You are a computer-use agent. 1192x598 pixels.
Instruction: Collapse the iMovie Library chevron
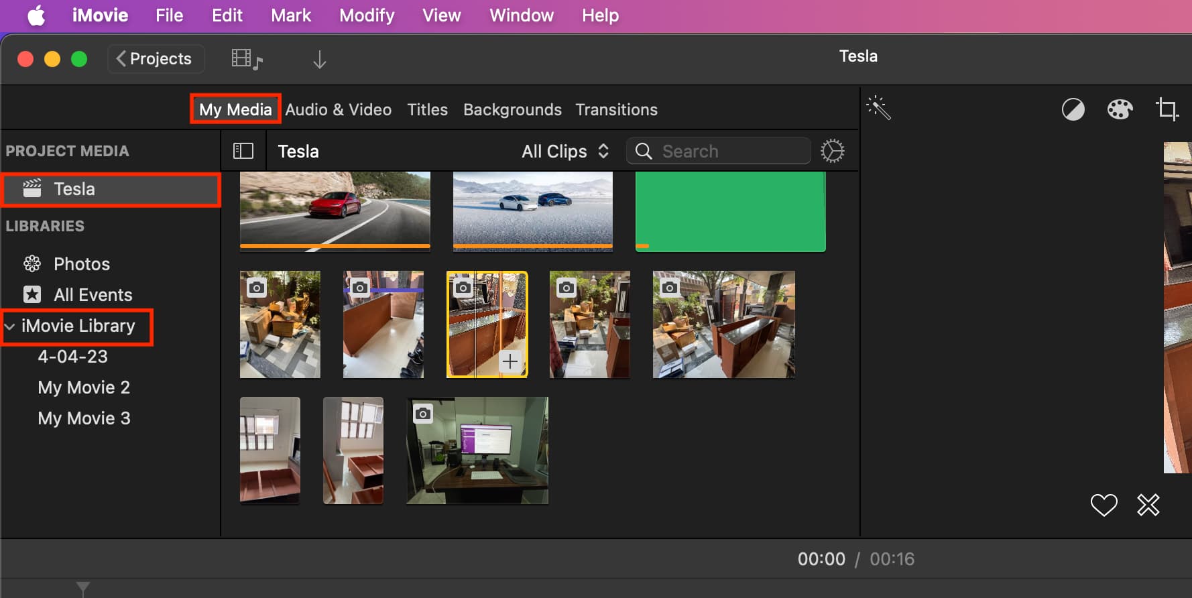pos(10,326)
